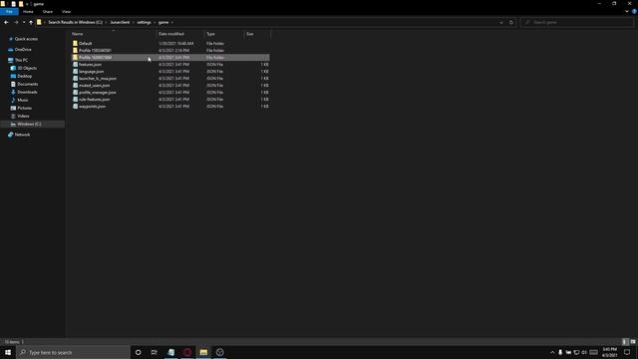The height and width of the screenshot is (359, 638).
Task: Expand the chevron after game in address bar
Action: pyautogui.click(x=172, y=22)
